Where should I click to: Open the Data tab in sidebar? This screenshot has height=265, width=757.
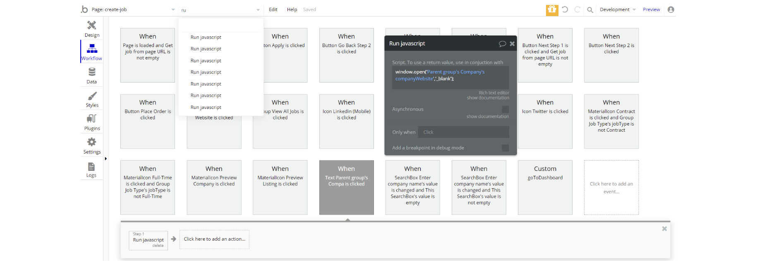tap(92, 76)
